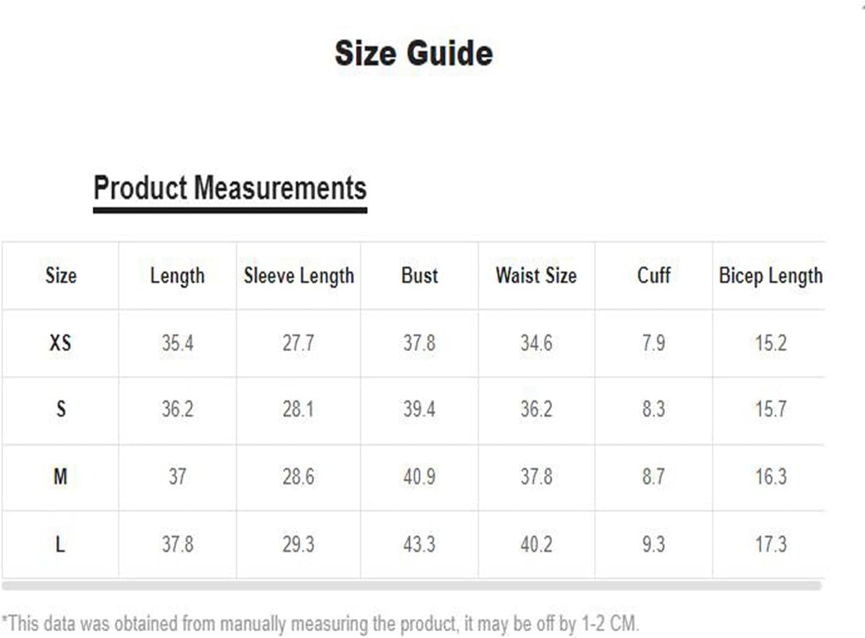Click the Bicep Length column header
This screenshot has width=865, height=638.
coord(771,276)
